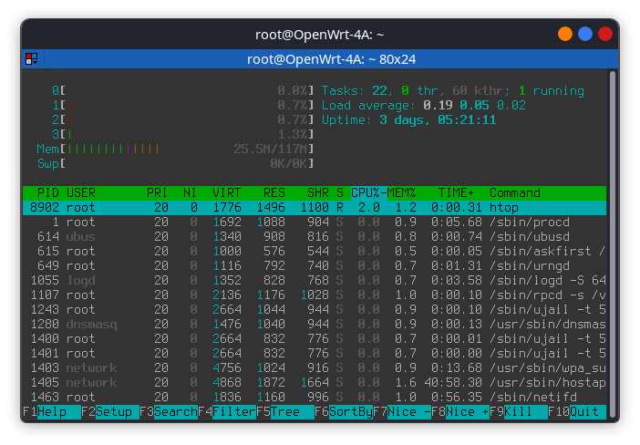Sort by the TIME+ column header
This screenshot has width=640, height=445.
pos(456,192)
